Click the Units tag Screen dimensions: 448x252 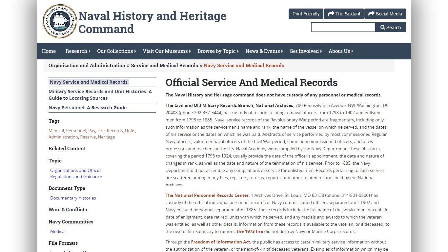click(130, 131)
